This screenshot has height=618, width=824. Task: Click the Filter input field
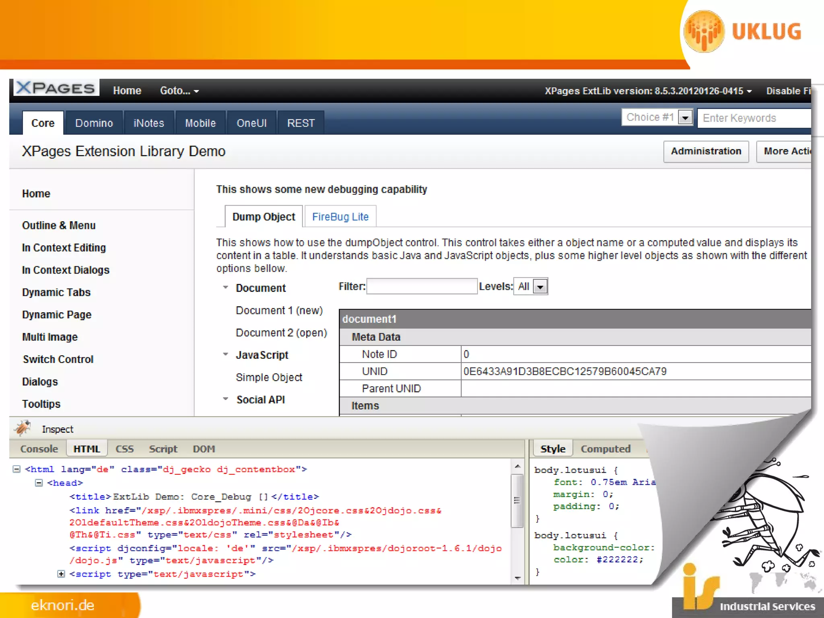tap(421, 286)
